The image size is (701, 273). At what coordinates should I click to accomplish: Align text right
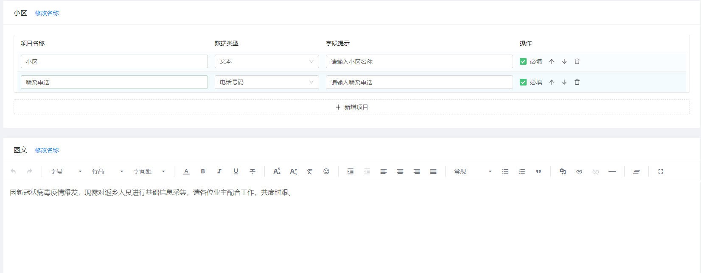pyautogui.click(x=417, y=171)
